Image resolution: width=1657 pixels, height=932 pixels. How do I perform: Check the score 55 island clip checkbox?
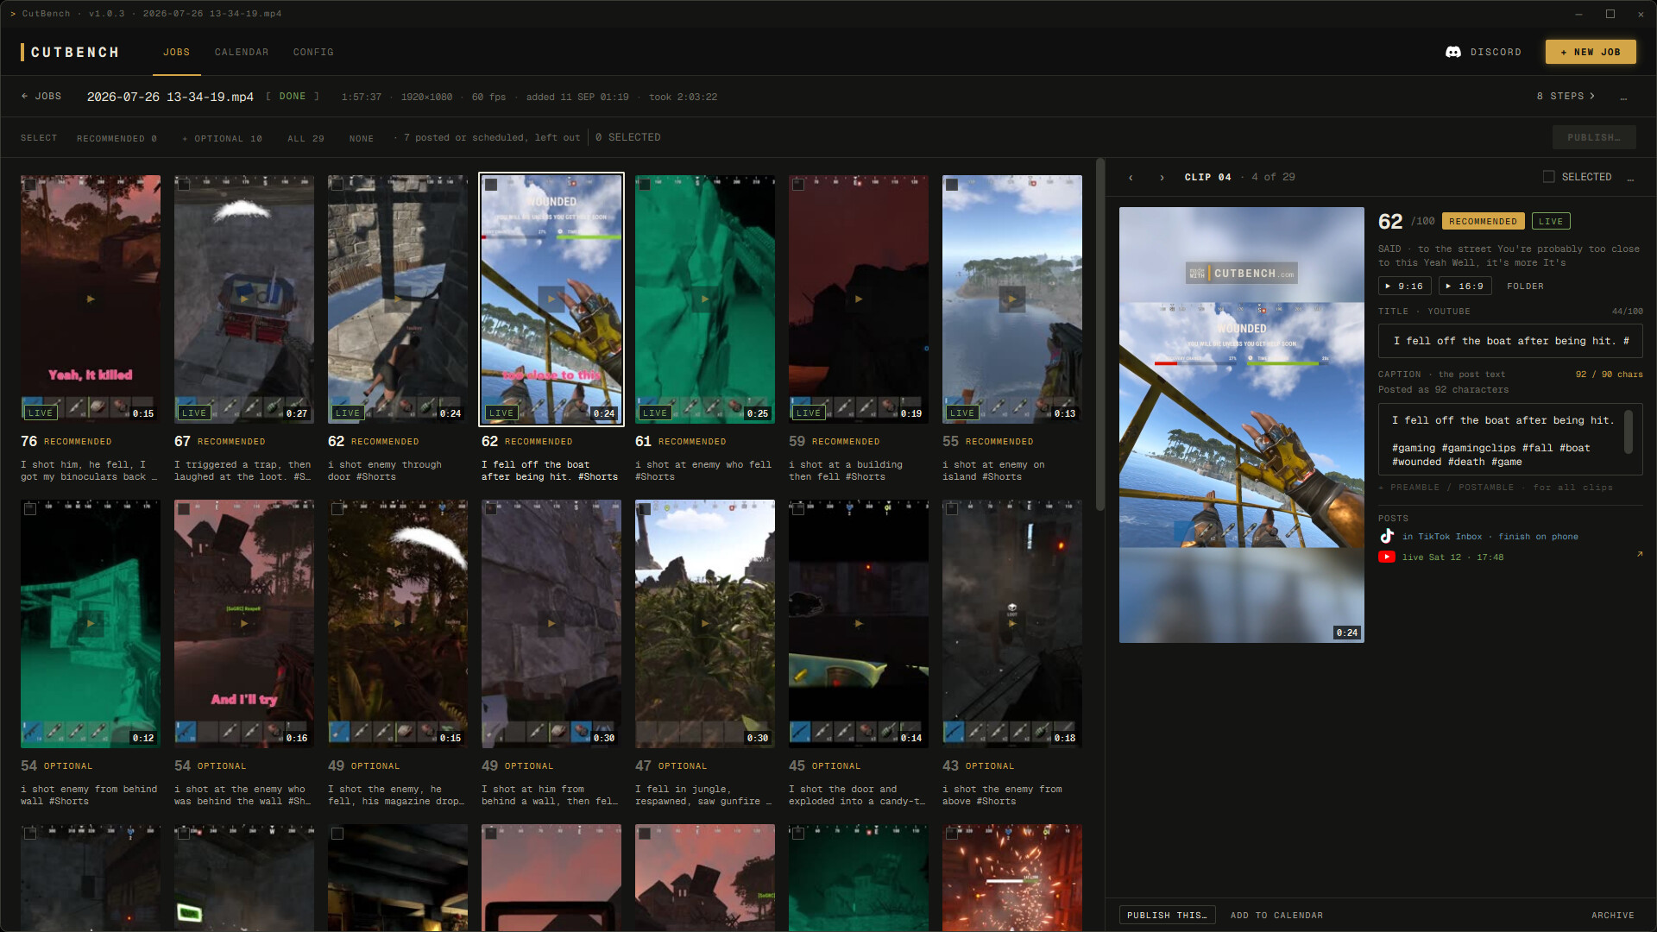click(952, 185)
